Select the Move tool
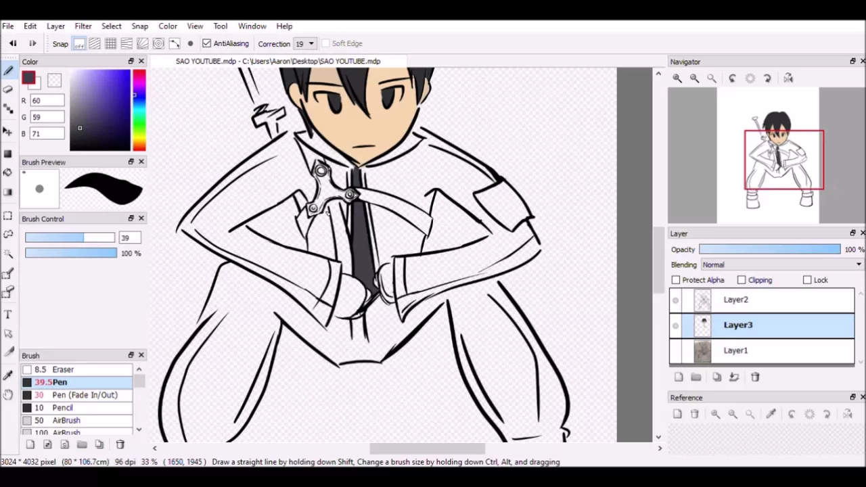 [x=8, y=131]
